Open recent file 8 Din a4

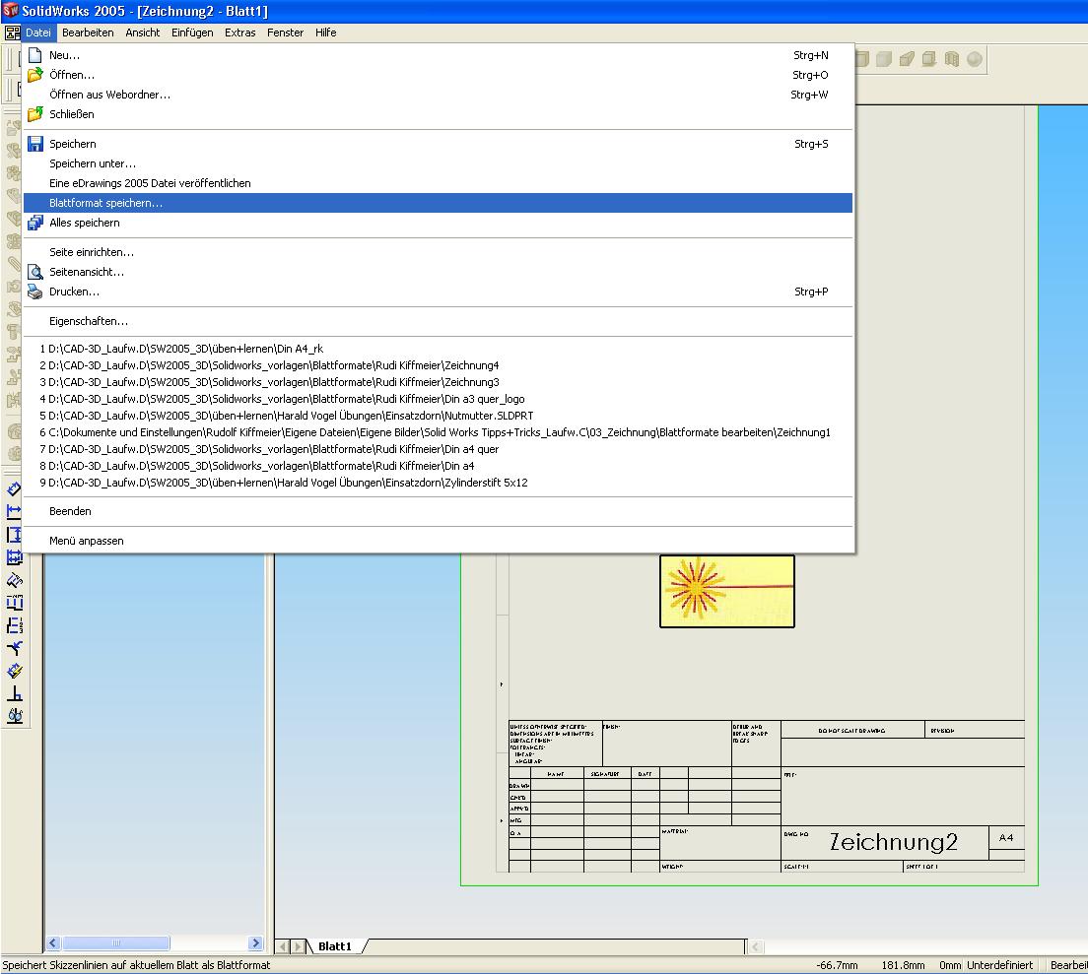pos(438,466)
